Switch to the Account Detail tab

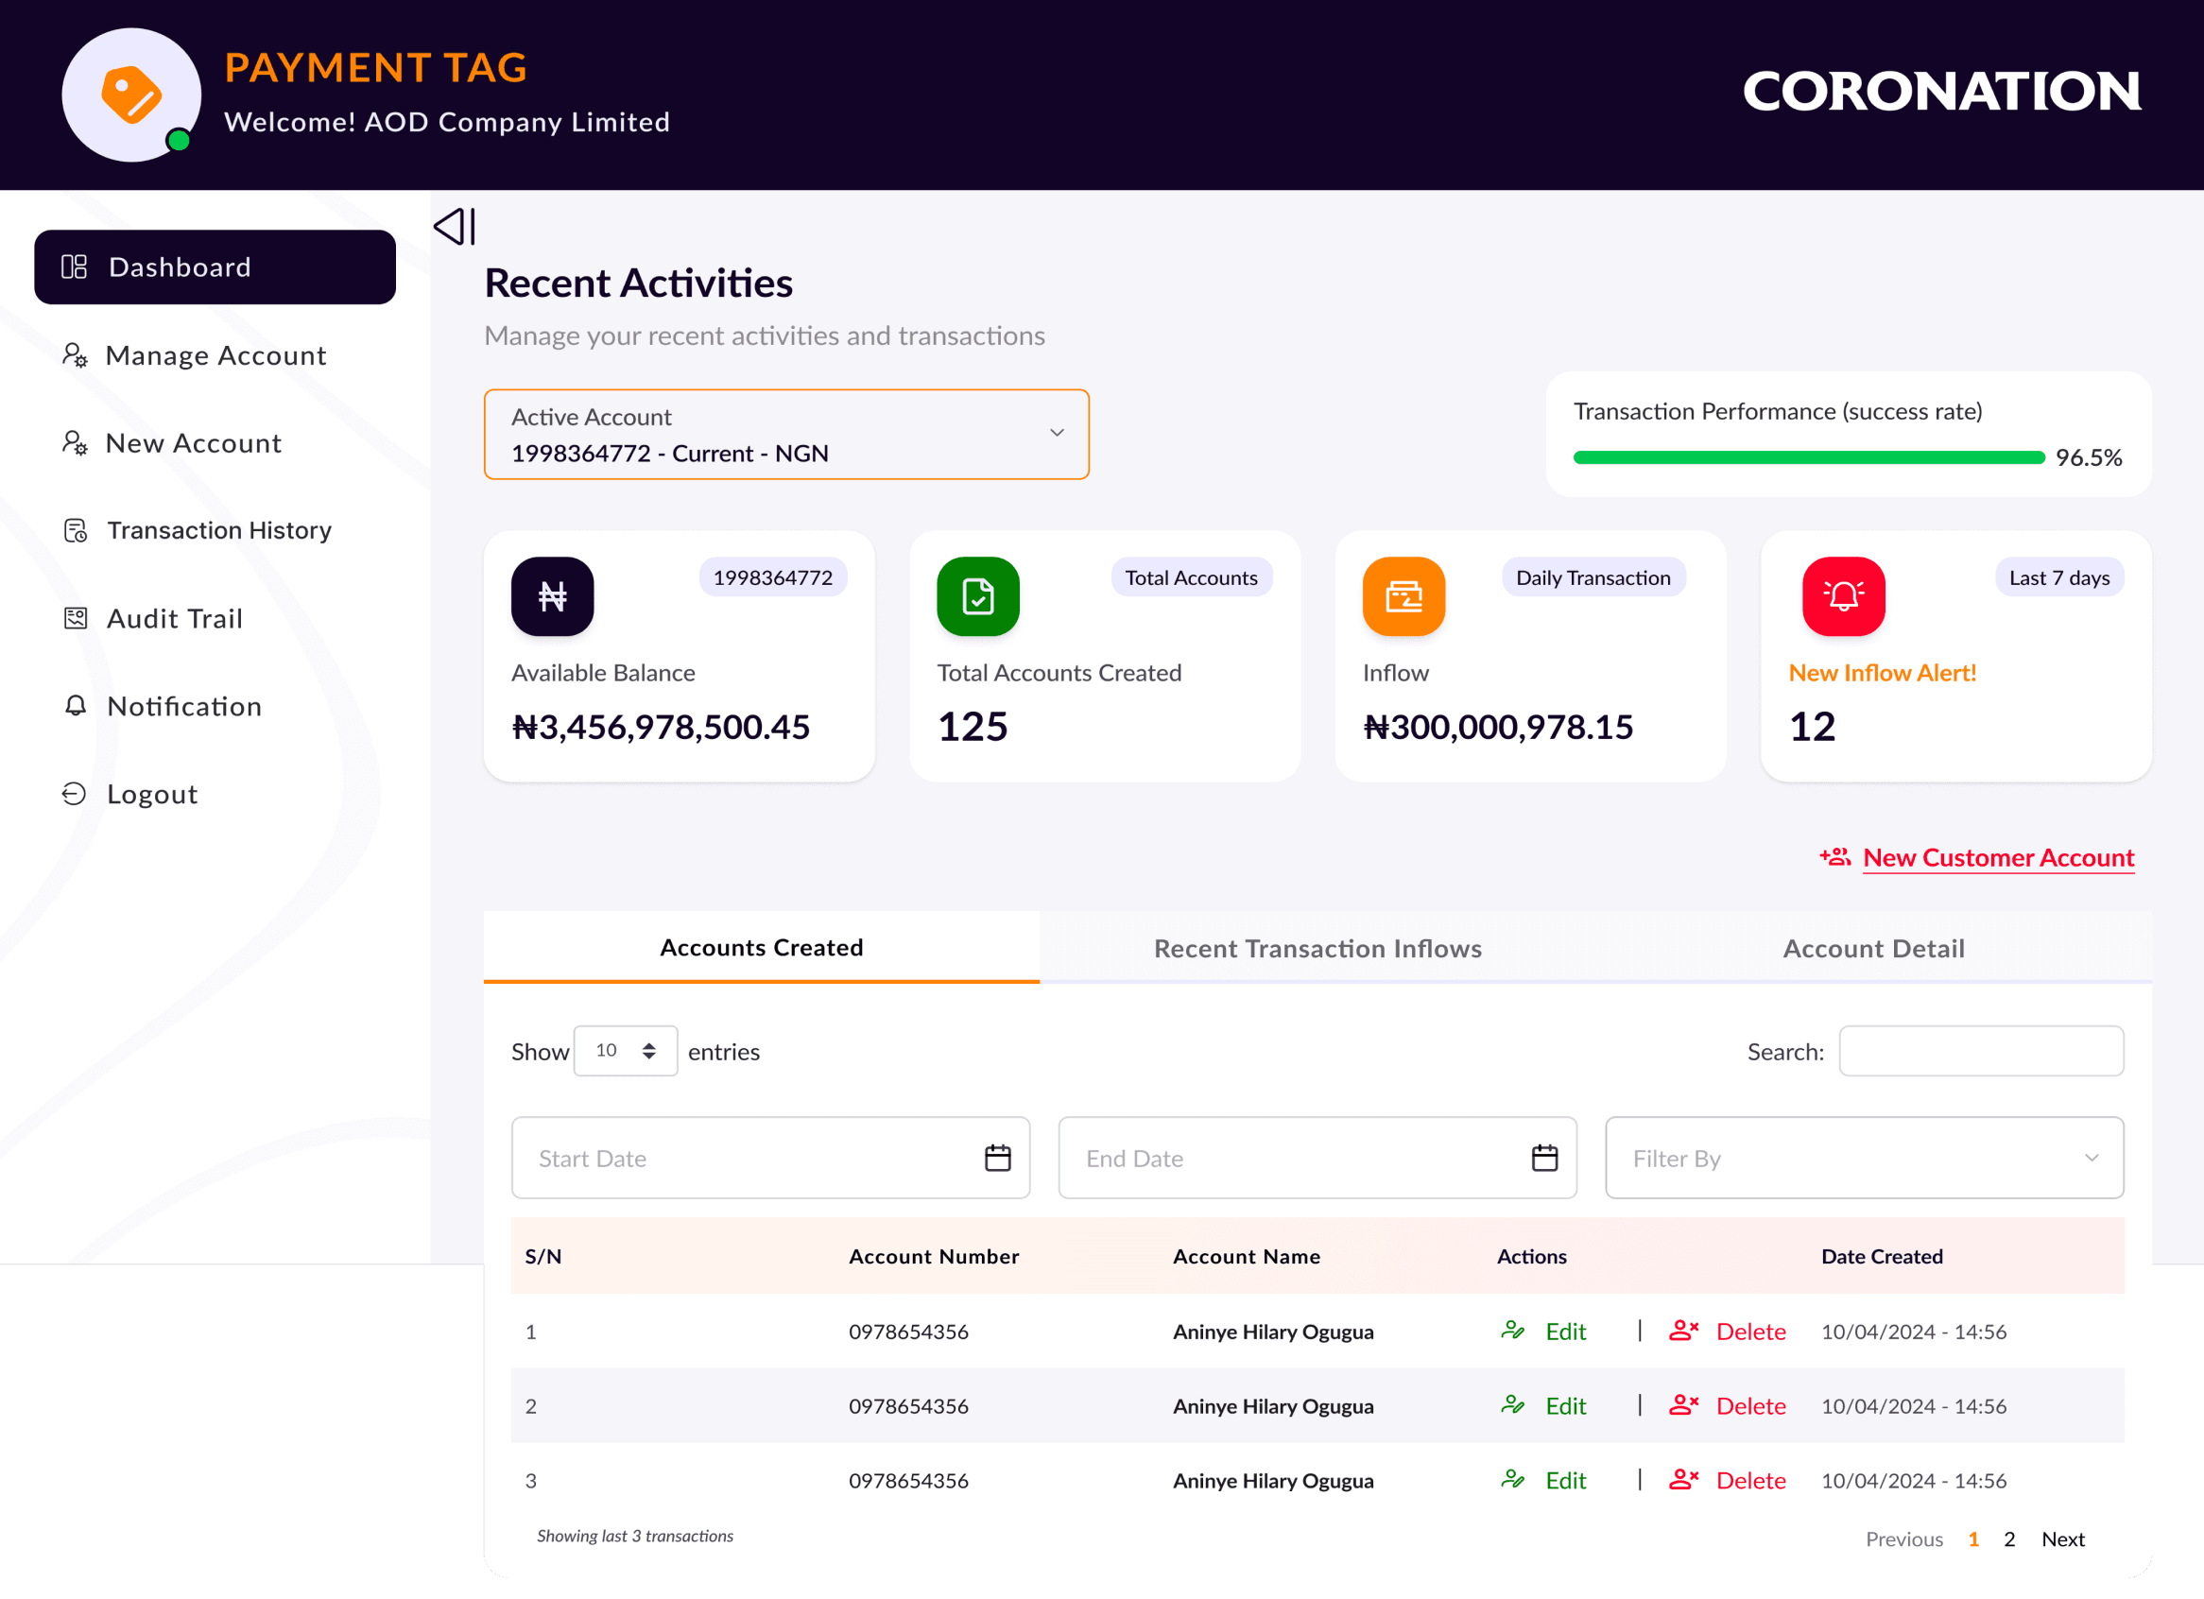(x=1872, y=948)
